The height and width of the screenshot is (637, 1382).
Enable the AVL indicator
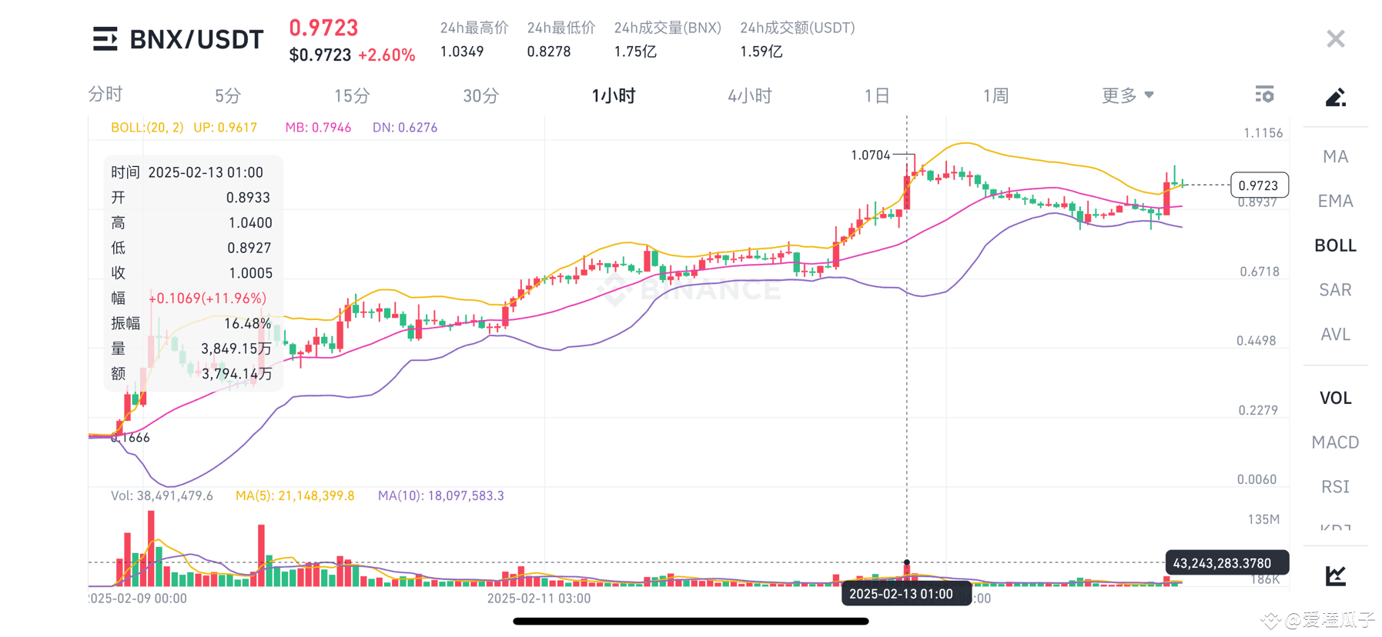click(x=1335, y=335)
